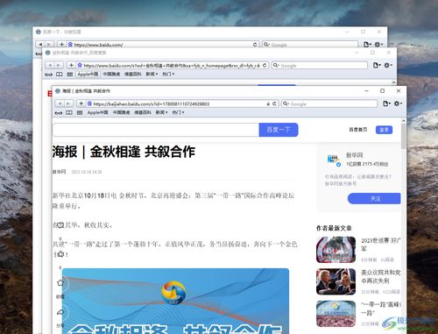Click the 作者最新文章 section heading
Viewport: 438px width, 334px height.
click(334, 228)
